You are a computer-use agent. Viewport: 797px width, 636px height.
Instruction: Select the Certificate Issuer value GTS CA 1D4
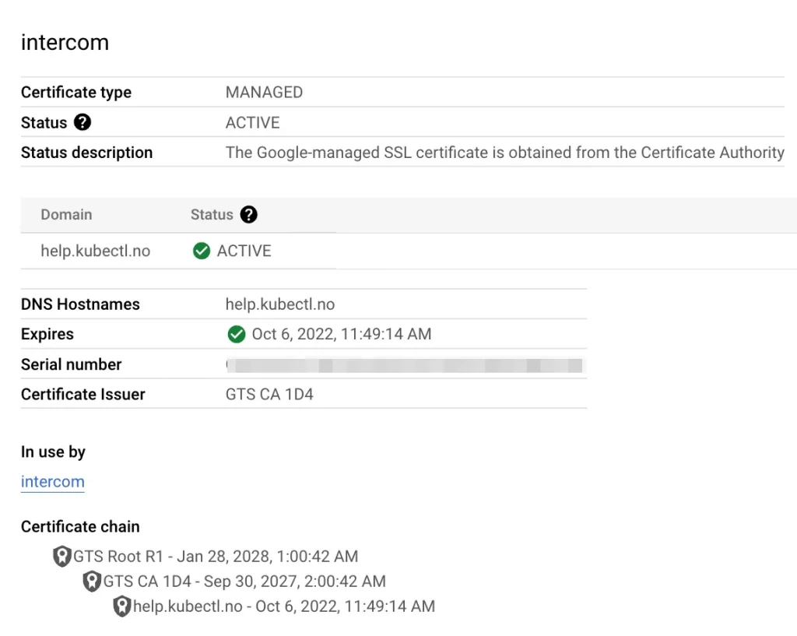pos(269,394)
